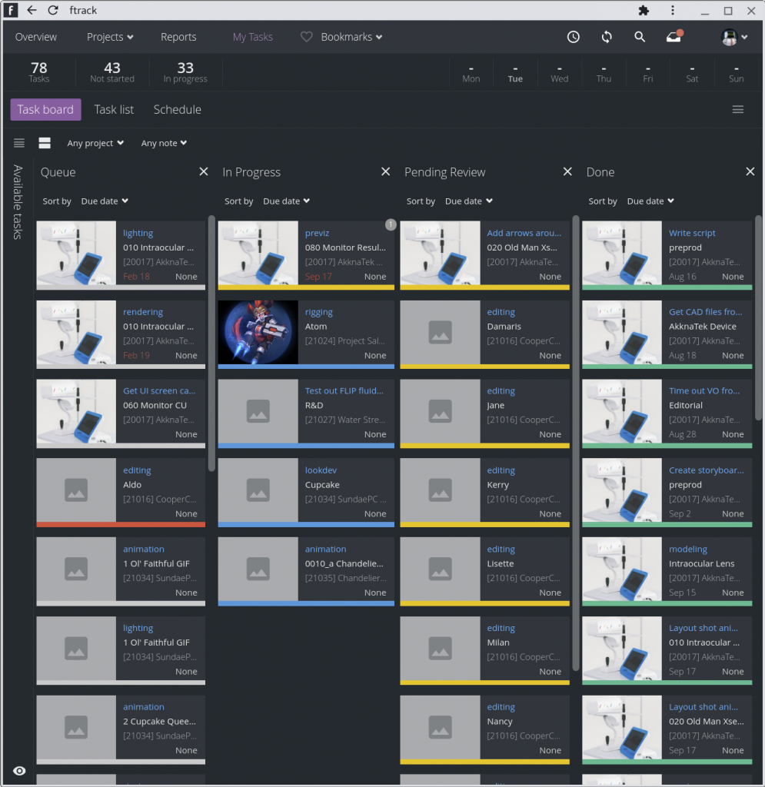
Task: Switch to the Schedule tab
Action: (x=177, y=109)
